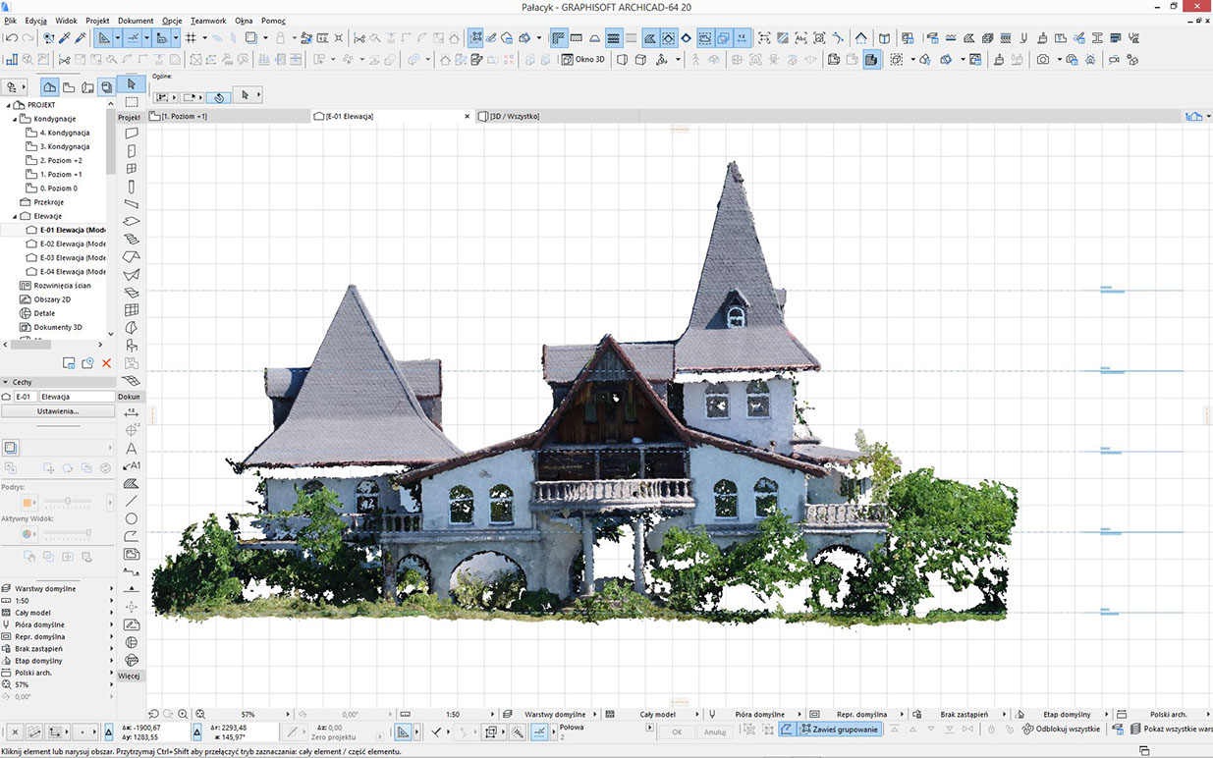
Task: Click the Okno 3D toolbar button
Action: (x=583, y=60)
